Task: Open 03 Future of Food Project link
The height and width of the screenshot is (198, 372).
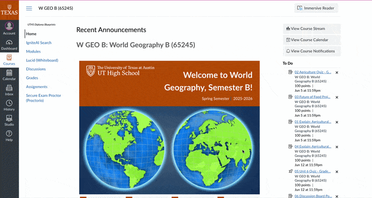Action: tap(312, 97)
